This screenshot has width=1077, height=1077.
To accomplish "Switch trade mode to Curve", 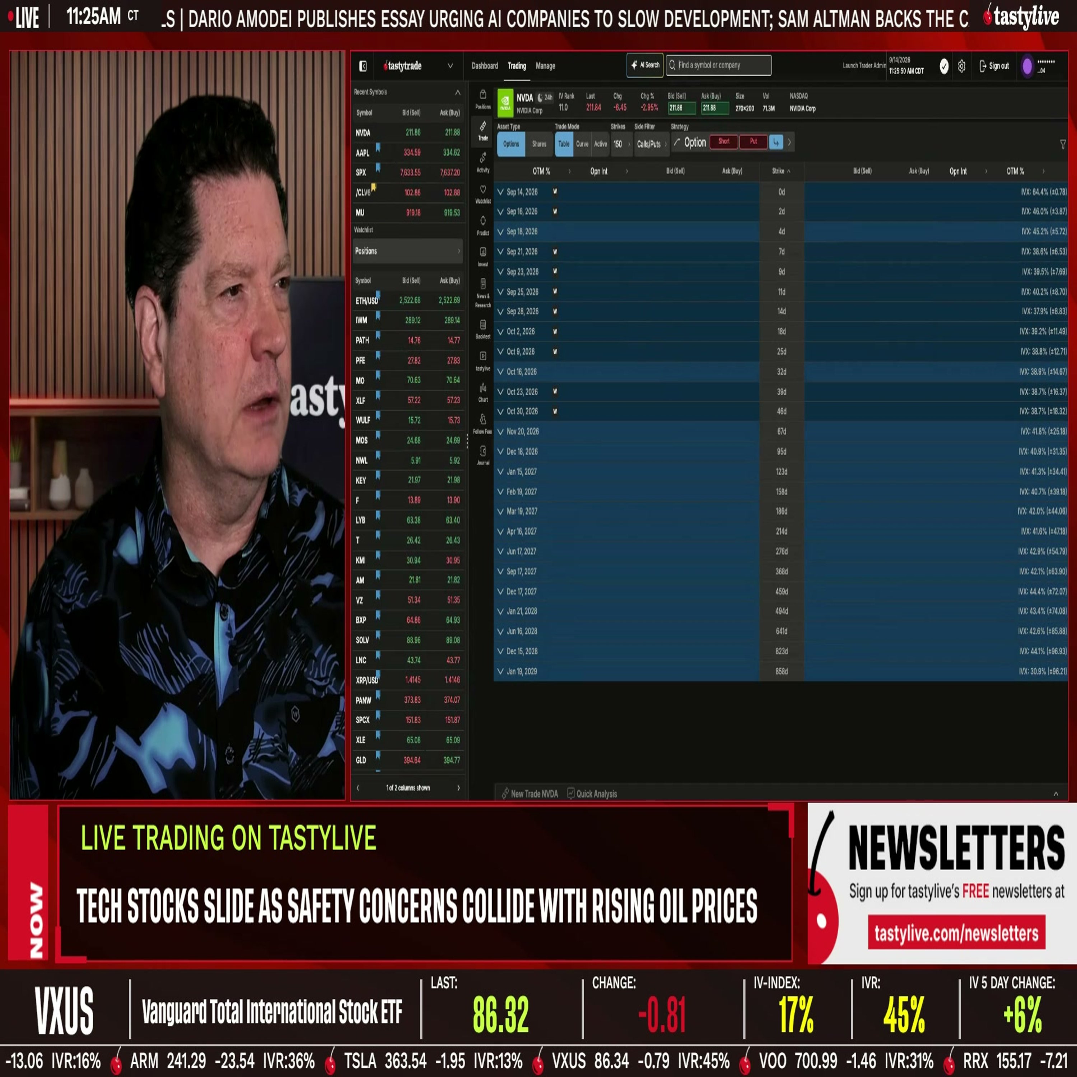I will point(582,144).
